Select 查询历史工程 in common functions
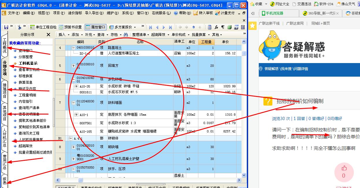 click(x=29, y=133)
